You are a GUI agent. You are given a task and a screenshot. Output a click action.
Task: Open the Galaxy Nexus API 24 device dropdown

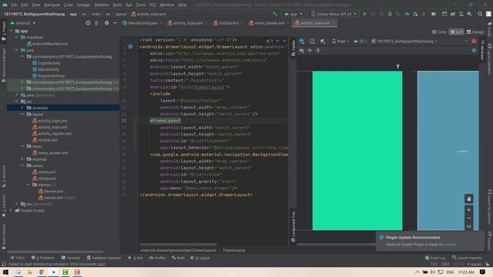(334, 14)
